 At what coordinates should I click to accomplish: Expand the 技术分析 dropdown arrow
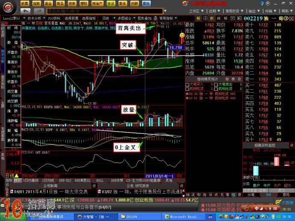tap(44, 18)
